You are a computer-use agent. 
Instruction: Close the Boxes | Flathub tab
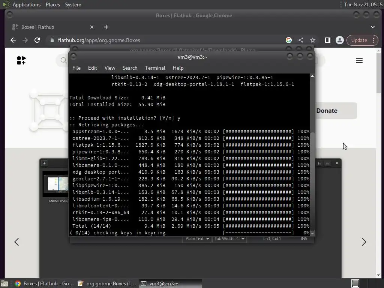tap(92, 27)
